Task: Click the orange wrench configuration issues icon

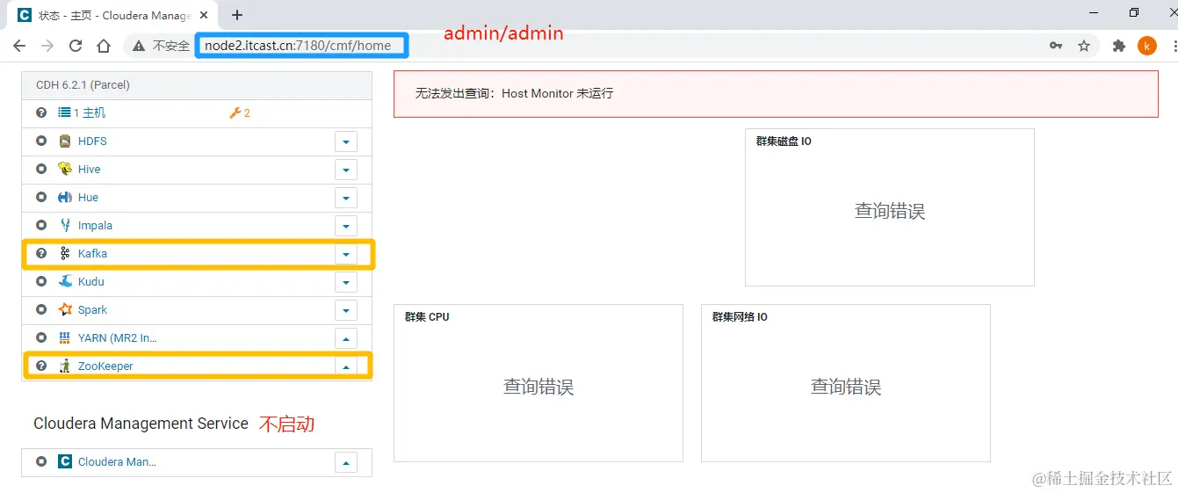Action: [235, 112]
